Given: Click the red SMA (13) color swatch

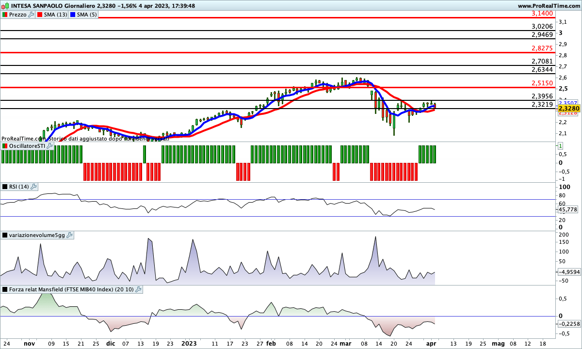Looking at the screenshot, I should [40, 15].
